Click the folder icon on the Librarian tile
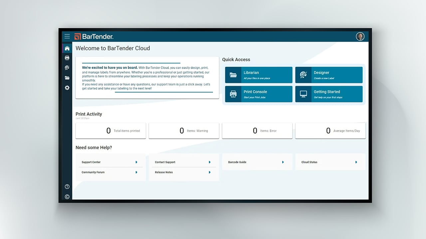The image size is (426, 239). [233, 75]
